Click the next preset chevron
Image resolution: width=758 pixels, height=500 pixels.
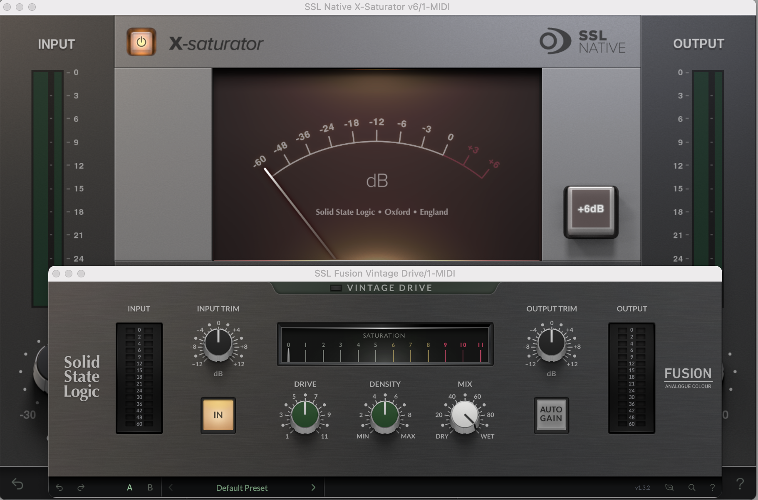314,488
